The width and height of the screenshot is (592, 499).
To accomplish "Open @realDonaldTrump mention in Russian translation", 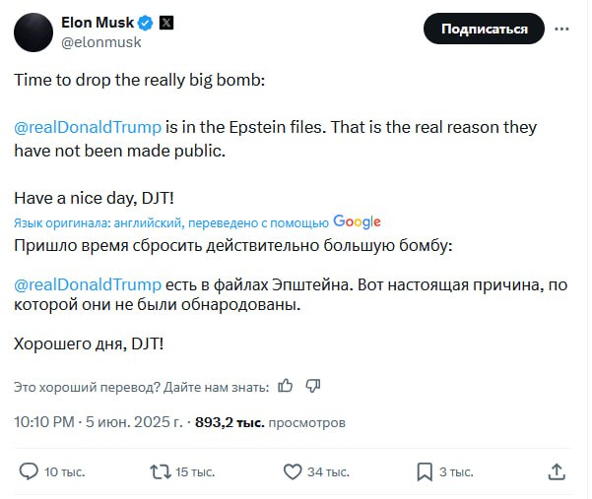I will pyautogui.click(x=87, y=283).
